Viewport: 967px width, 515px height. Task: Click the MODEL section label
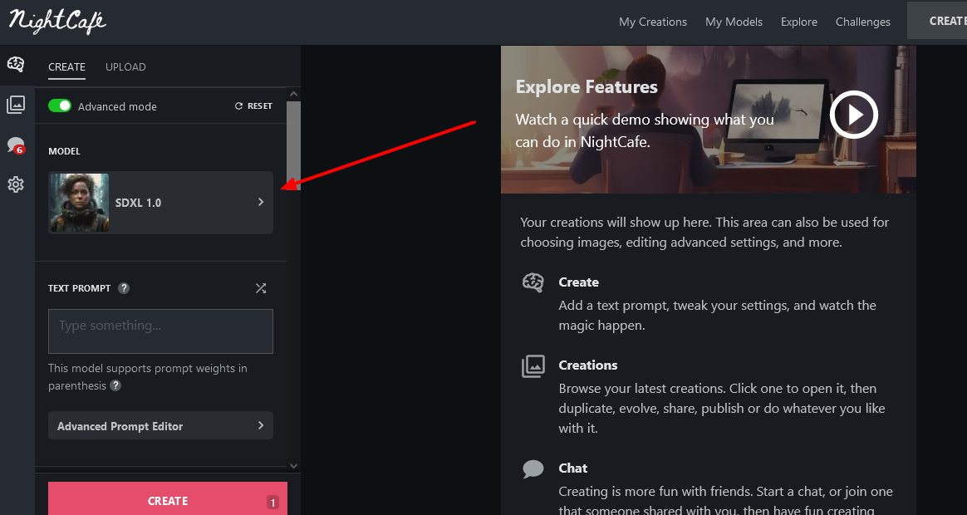64,151
